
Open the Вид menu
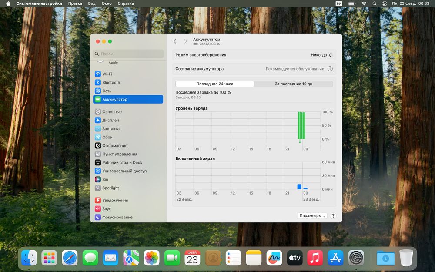[x=91, y=3]
